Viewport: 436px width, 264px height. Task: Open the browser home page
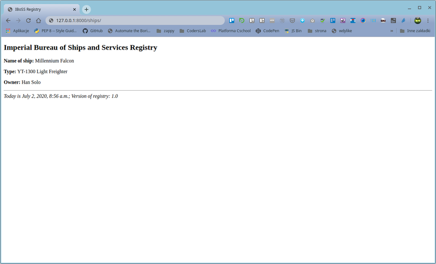pyautogui.click(x=38, y=20)
